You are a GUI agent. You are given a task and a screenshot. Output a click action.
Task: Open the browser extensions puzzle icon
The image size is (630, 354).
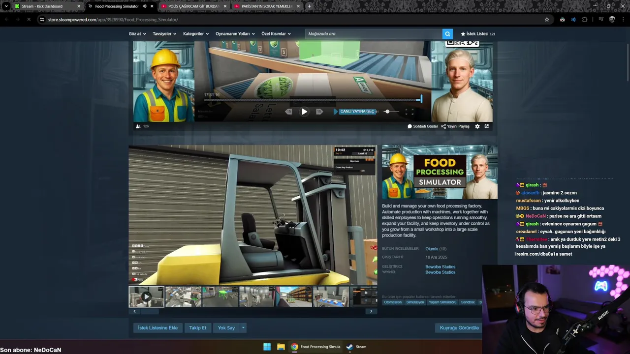coord(585,20)
